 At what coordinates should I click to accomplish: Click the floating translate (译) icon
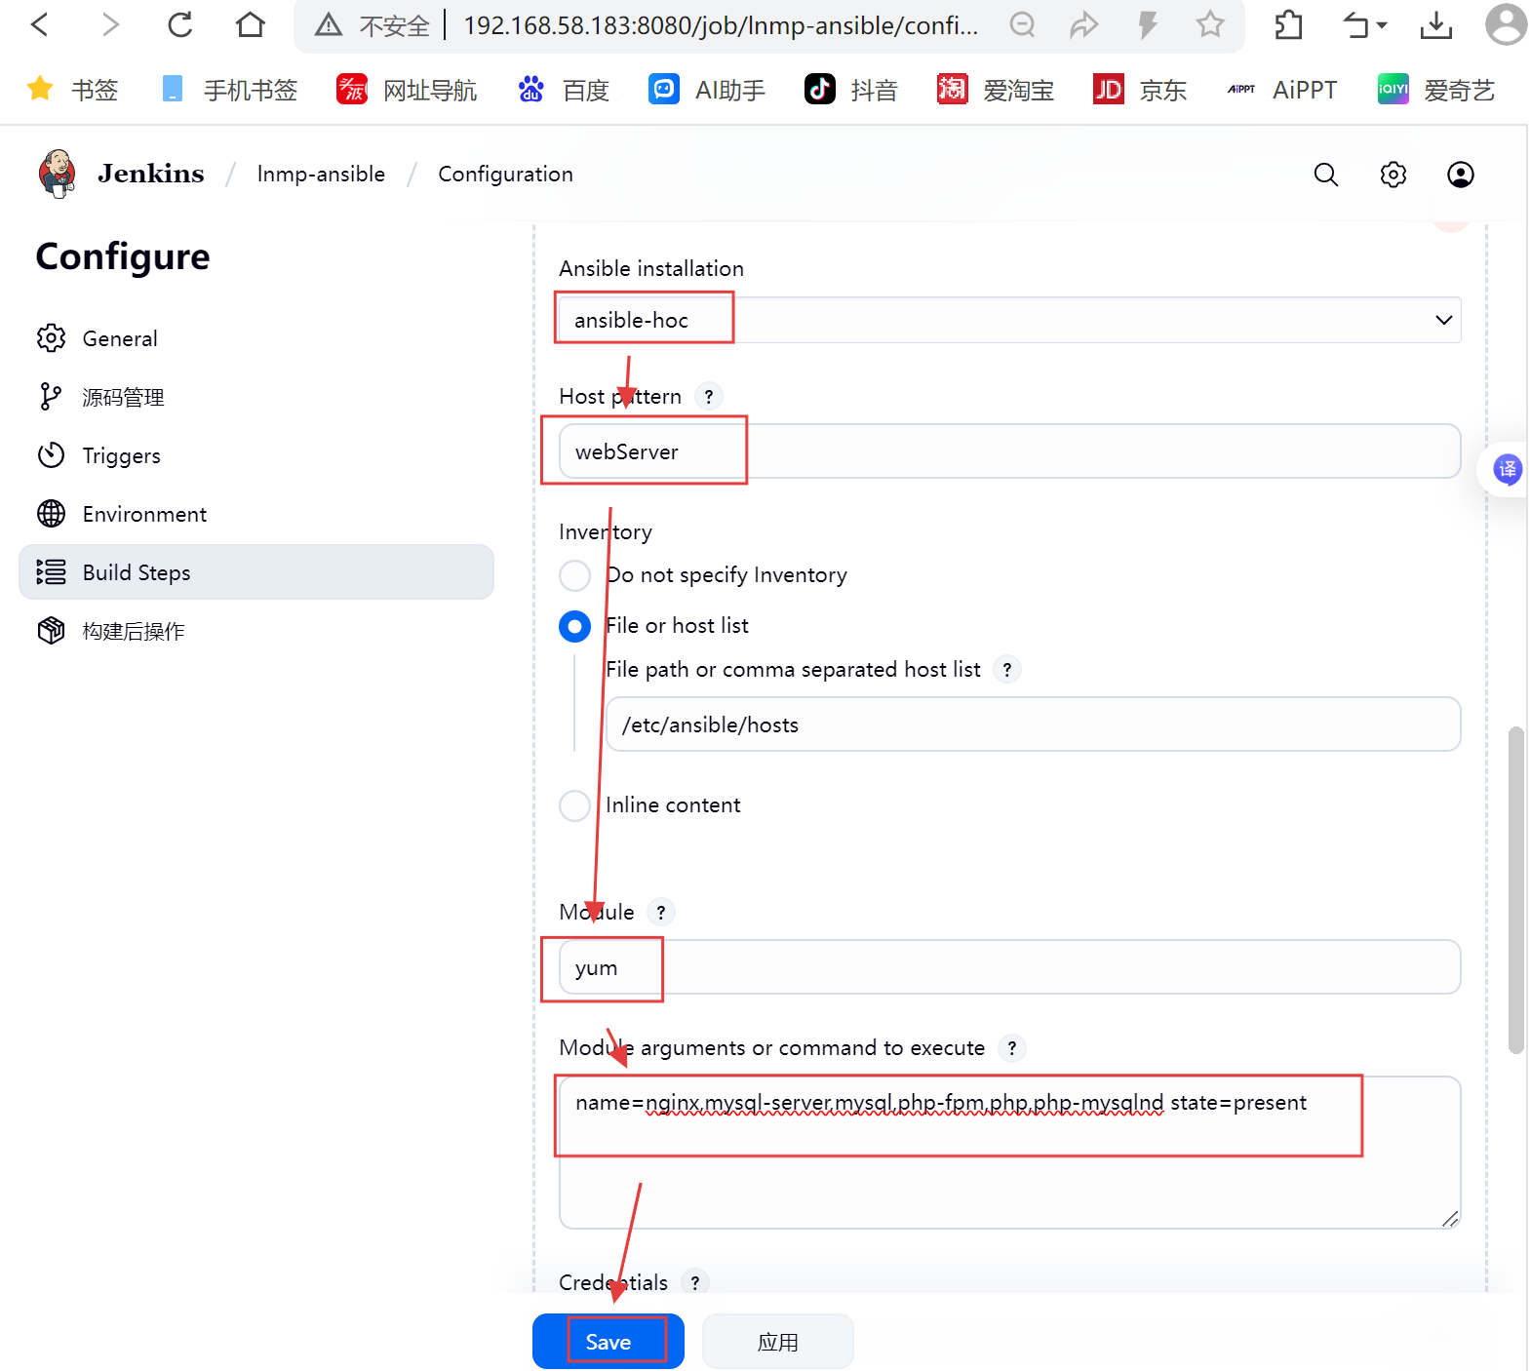[x=1508, y=470]
